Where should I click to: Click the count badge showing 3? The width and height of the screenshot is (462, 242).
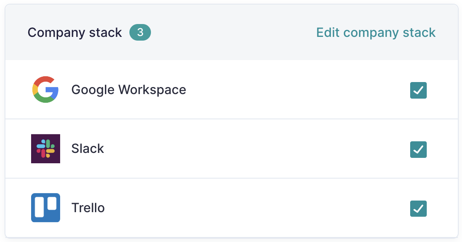(140, 32)
